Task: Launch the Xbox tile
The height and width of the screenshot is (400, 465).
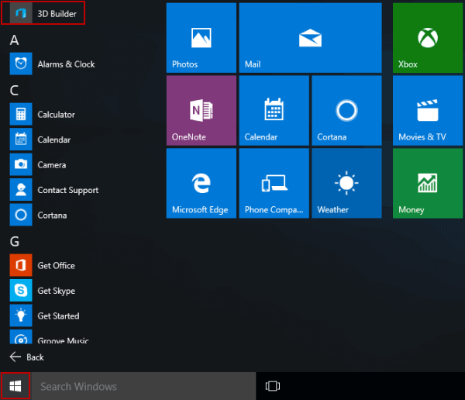Action: (x=428, y=38)
